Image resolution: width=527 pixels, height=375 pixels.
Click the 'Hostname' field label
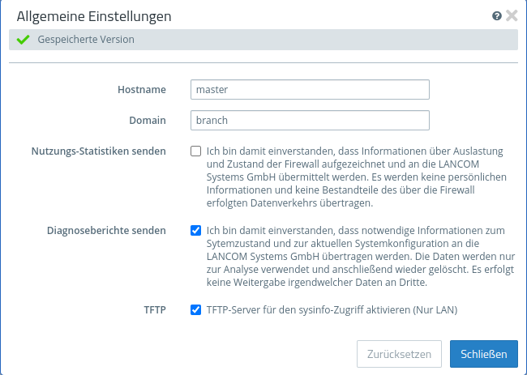tap(142, 89)
